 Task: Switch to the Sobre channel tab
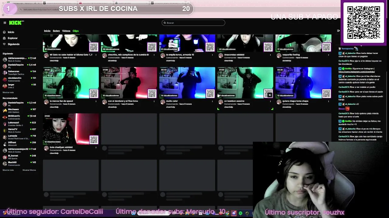pos(56,31)
